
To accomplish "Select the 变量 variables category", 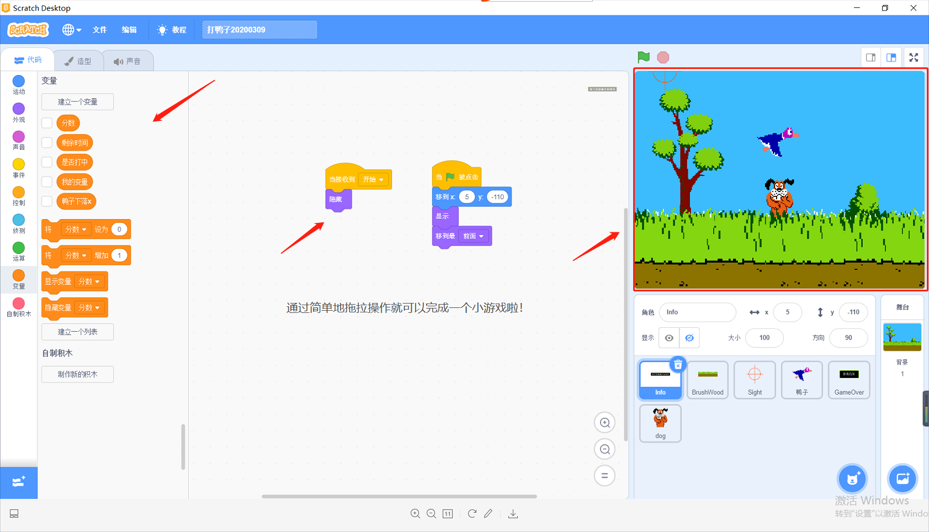I will [x=19, y=279].
